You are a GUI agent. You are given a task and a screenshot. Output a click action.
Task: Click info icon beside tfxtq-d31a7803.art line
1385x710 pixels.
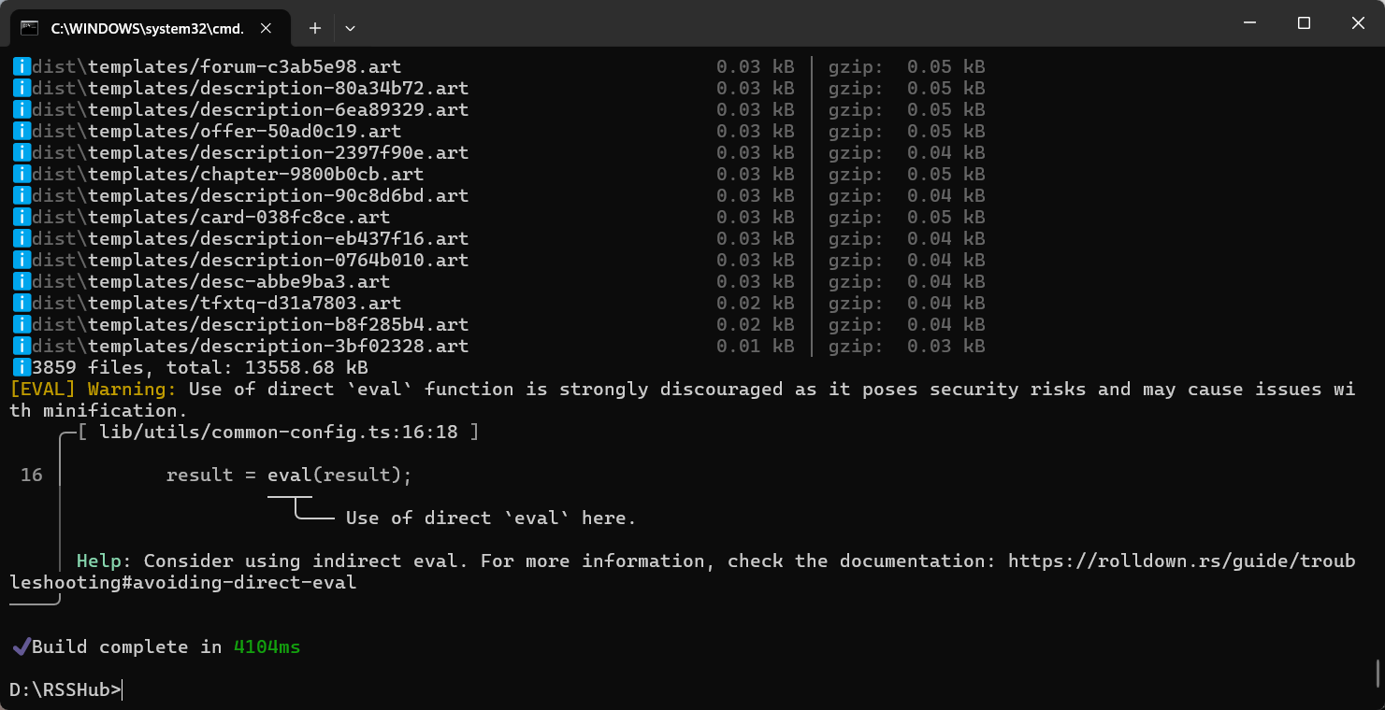click(x=21, y=304)
